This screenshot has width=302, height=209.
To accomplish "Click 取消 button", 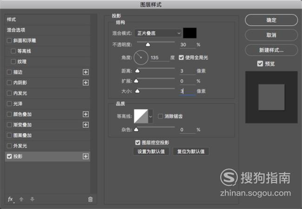I will 271,35.
